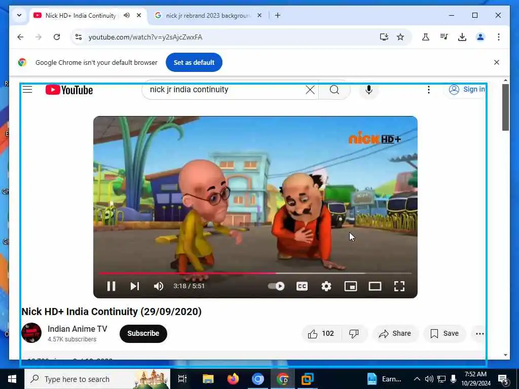
Task: Pause the playing video
Action: [x=111, y=286]
